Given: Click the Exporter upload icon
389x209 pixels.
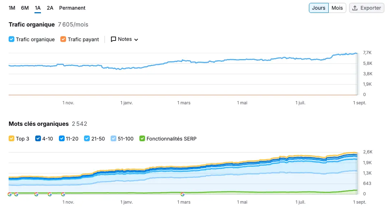Looking at the screenshot, I should click(x=355, y=8).
